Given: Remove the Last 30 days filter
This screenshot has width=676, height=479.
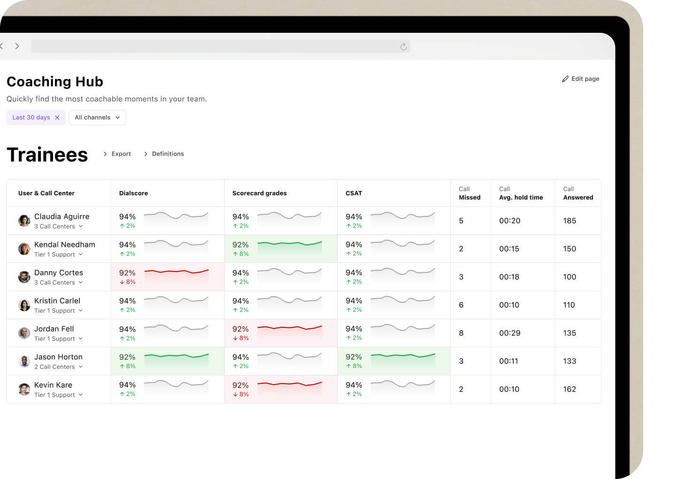Looking at the screenshot, I should [x=58, y=117].
